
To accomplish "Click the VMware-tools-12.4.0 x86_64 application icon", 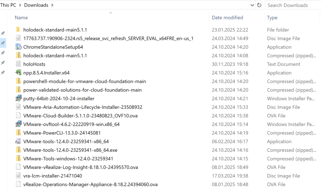I will (18, 142).
